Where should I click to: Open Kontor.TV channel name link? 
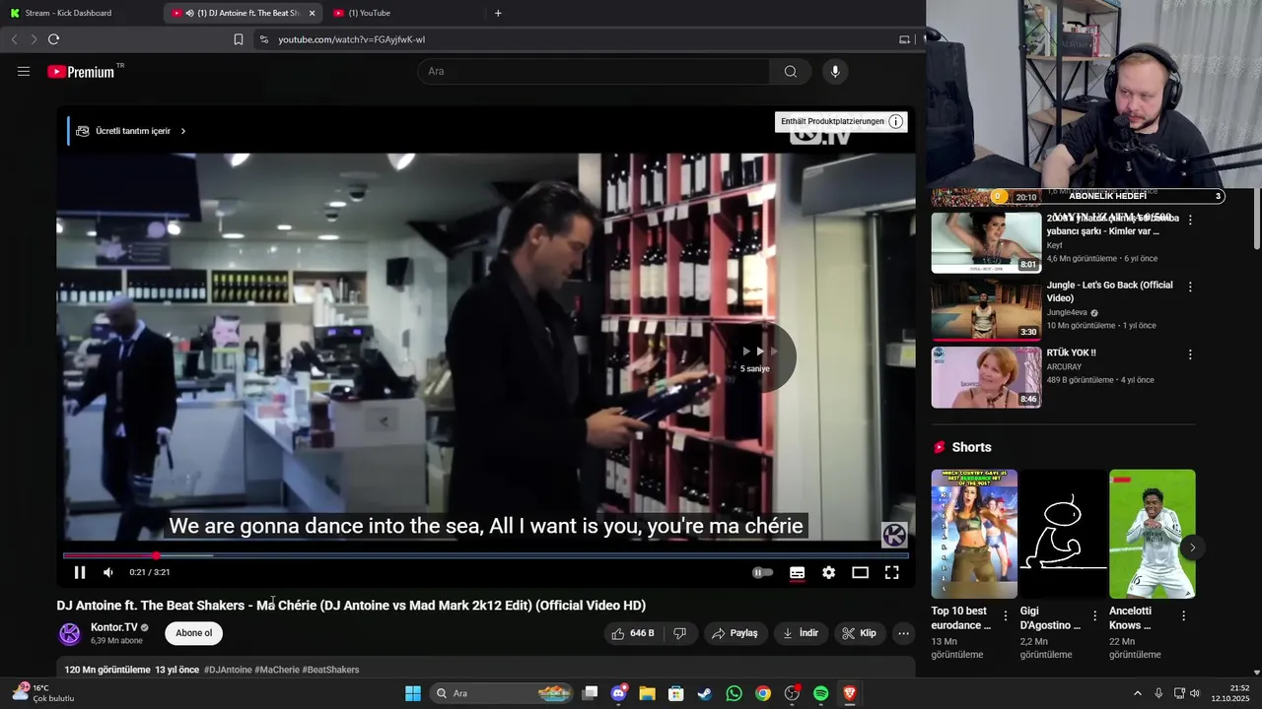pyautogui.click(x=114, y=627)
